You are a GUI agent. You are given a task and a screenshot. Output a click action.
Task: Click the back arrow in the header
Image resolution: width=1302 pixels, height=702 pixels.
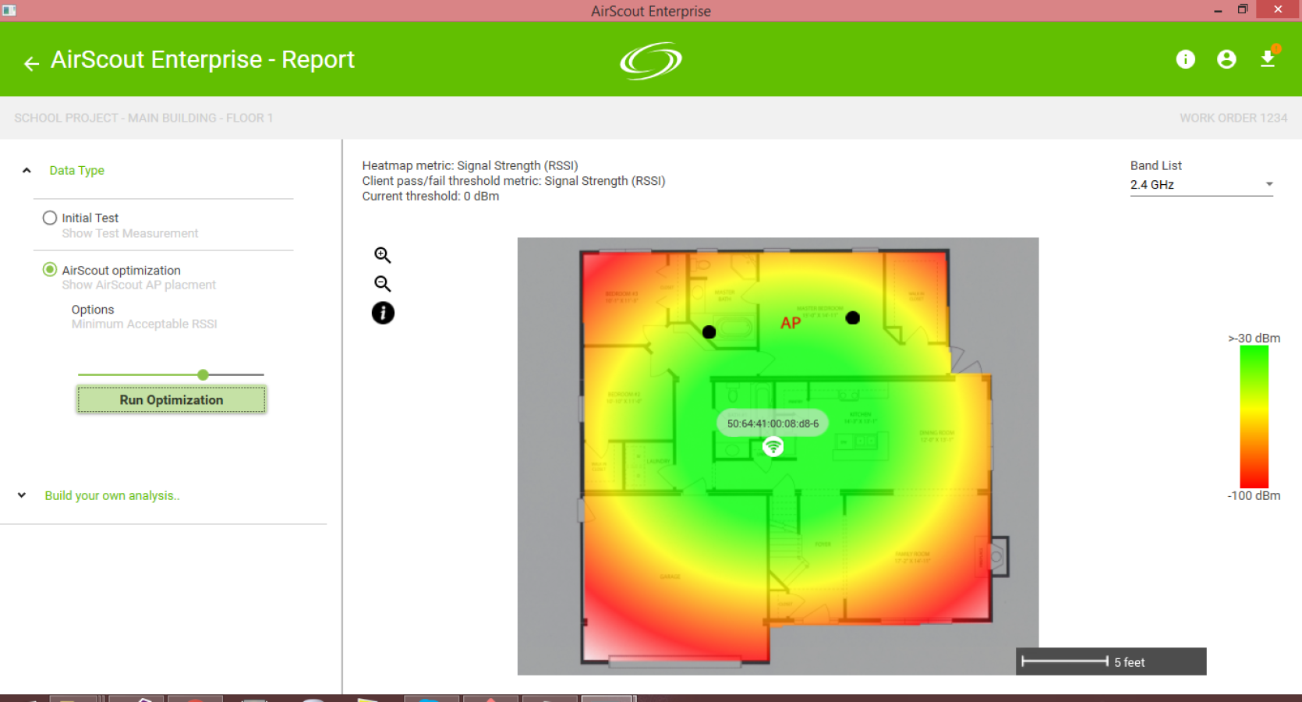[31, 64]
